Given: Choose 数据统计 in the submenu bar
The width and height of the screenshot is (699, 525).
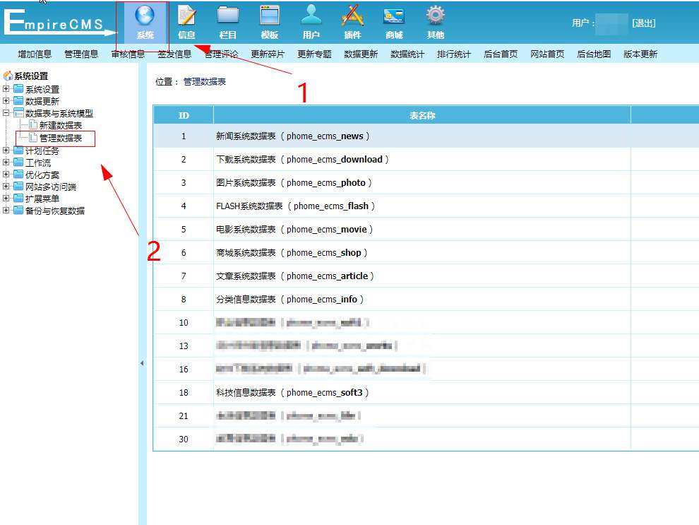Looking at the screenshot, I should [407, 54].
